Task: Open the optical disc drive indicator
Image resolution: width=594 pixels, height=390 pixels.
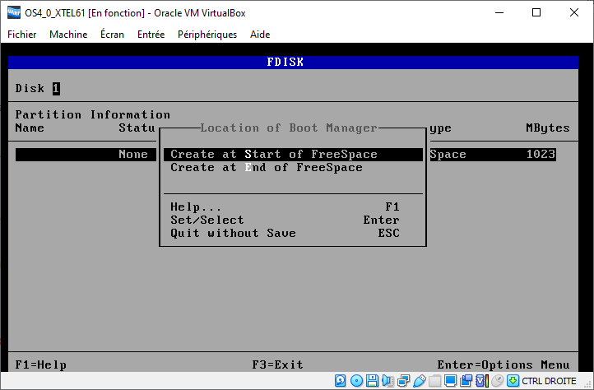Action: coord(356,381)
